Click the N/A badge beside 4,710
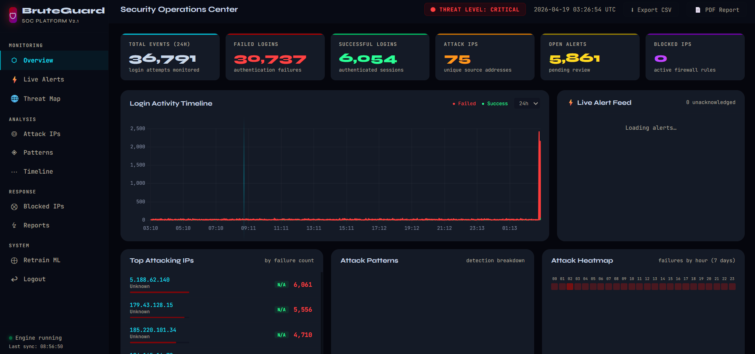Image resolution: width=755 pixels, height=354 pixels. point(282,335)
